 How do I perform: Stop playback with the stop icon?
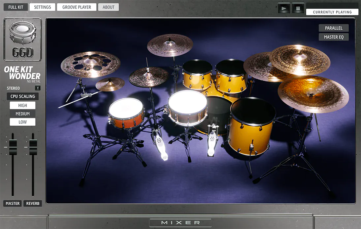[x=298, y=8]
